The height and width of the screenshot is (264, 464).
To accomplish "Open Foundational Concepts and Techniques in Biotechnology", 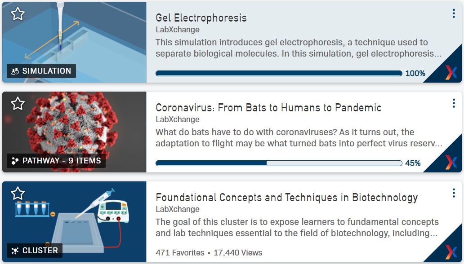I will [286, 198].
